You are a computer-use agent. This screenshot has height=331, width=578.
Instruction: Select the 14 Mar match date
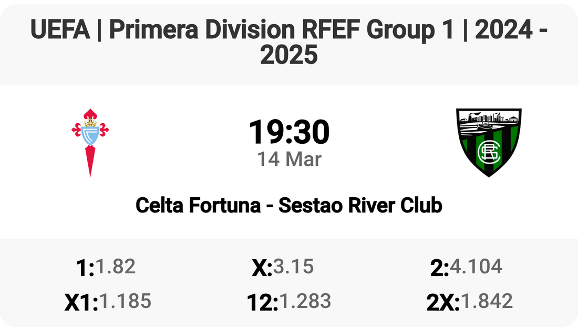click(x=289, y=159)
